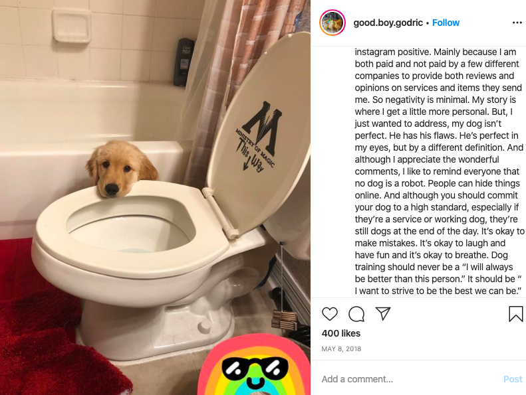
Task: Open the May 8, 2018 post date
Action: 341,349
